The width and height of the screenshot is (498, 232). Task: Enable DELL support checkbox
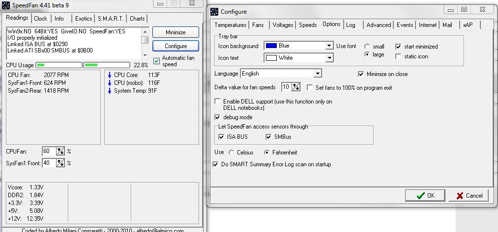(x=218, y=102)
